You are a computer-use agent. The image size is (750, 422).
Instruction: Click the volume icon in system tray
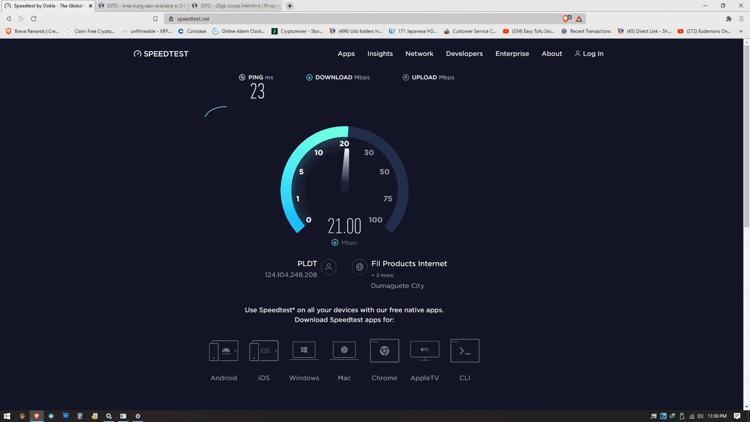pyautogui.click(x=700, y=416)
